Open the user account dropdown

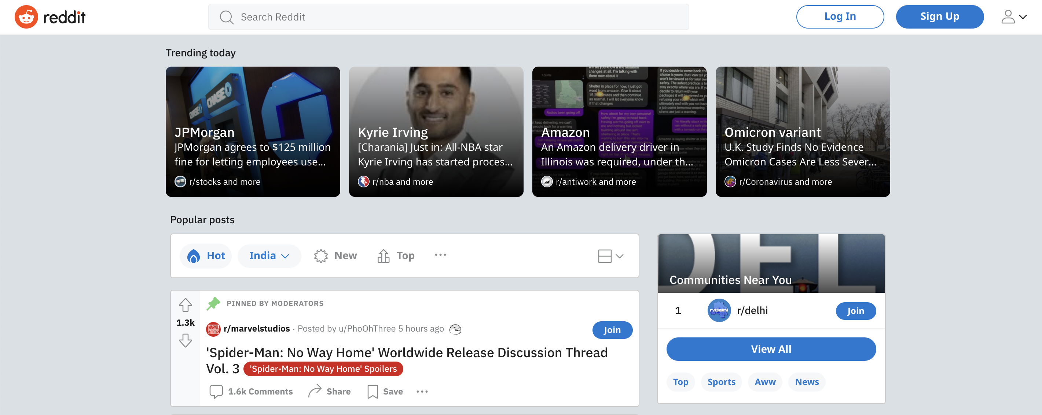point(1014,17)
